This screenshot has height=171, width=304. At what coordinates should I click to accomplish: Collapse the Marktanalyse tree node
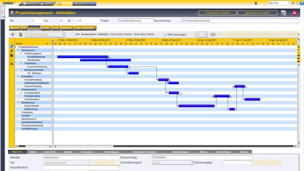point(19,50)
